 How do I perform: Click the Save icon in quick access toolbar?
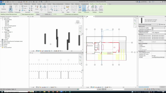point(8,2)
